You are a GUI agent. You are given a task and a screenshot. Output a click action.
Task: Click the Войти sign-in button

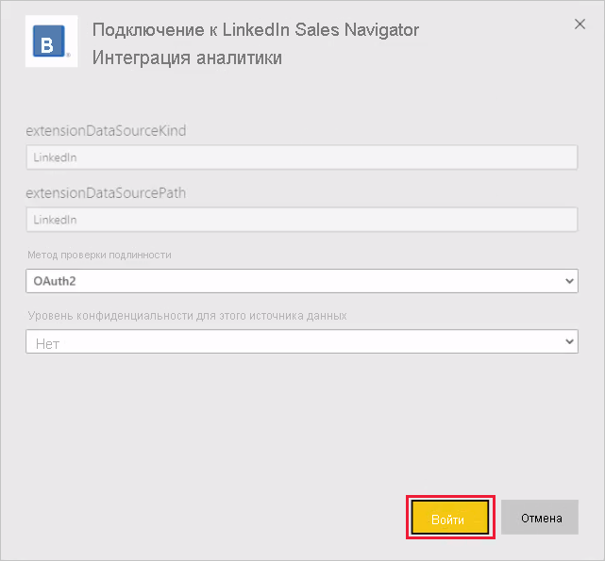tap(450, 518)
